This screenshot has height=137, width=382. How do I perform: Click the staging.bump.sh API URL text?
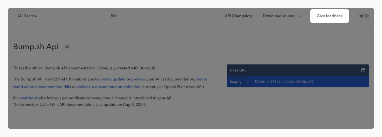(284, 82)
